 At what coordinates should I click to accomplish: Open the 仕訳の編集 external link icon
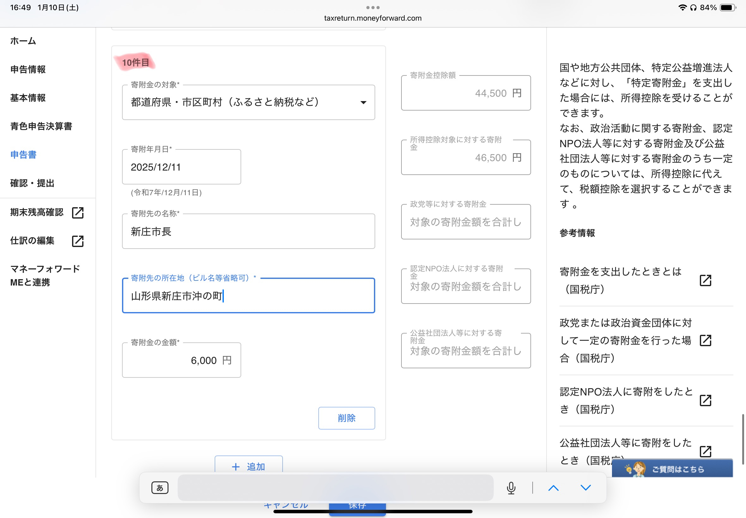78,241
